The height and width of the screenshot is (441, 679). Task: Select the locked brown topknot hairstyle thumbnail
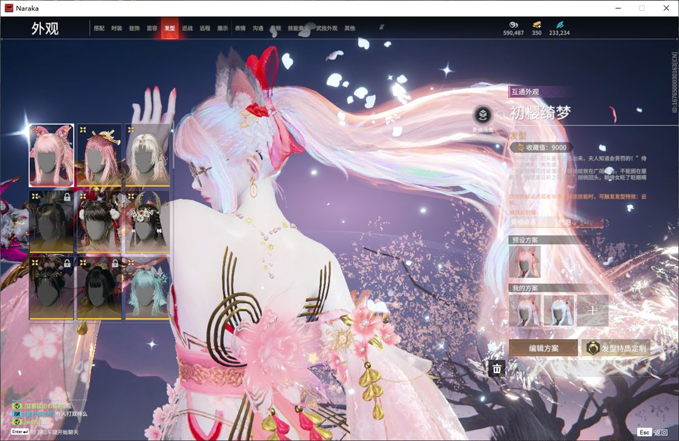(52, 221)
